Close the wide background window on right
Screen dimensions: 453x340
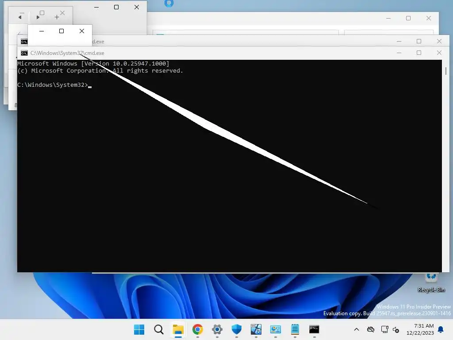(428, 18)
